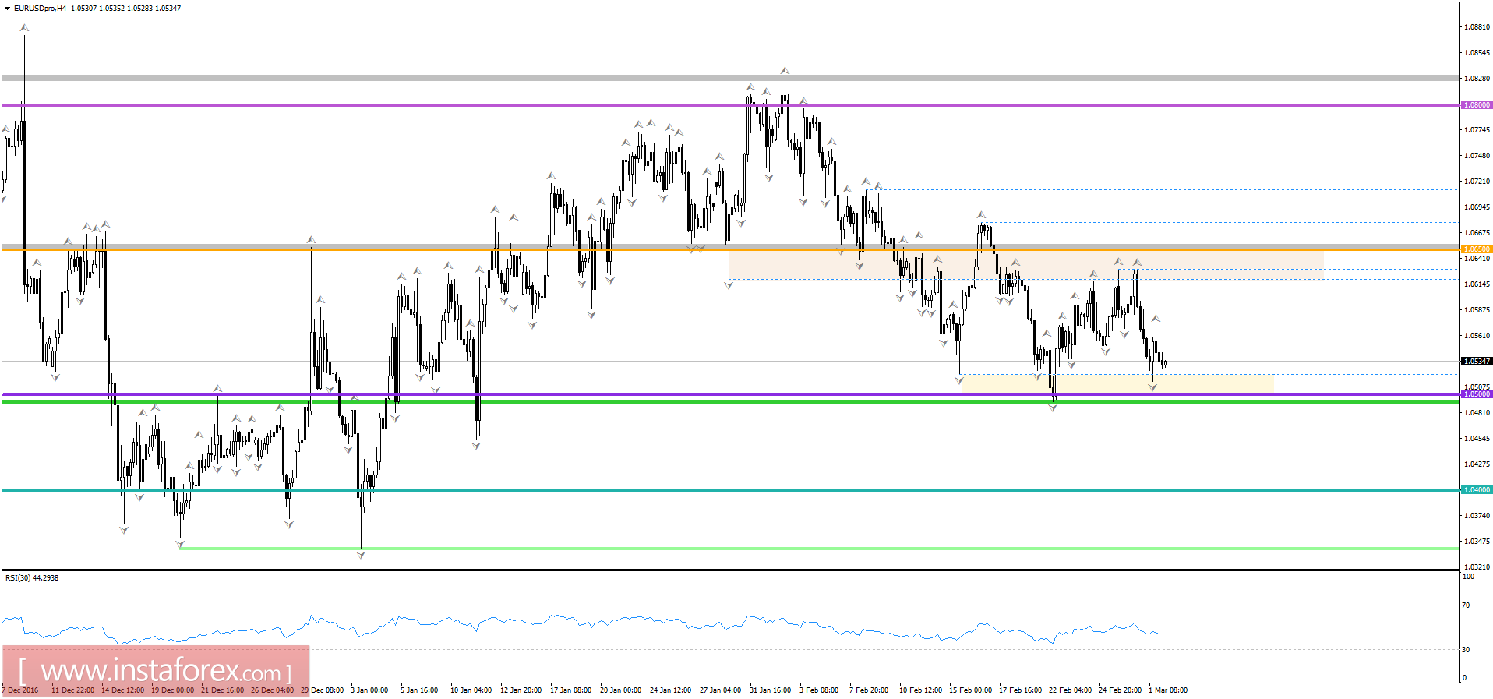Screen dimensions: 1493x699
Task: Click time axis label 10 Feb 12:00
Action: [x=920, y=690]
